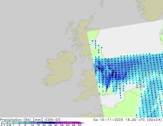
Task: Click the 'Sa 15-11-2025' date text
Action: coord(108,120)
